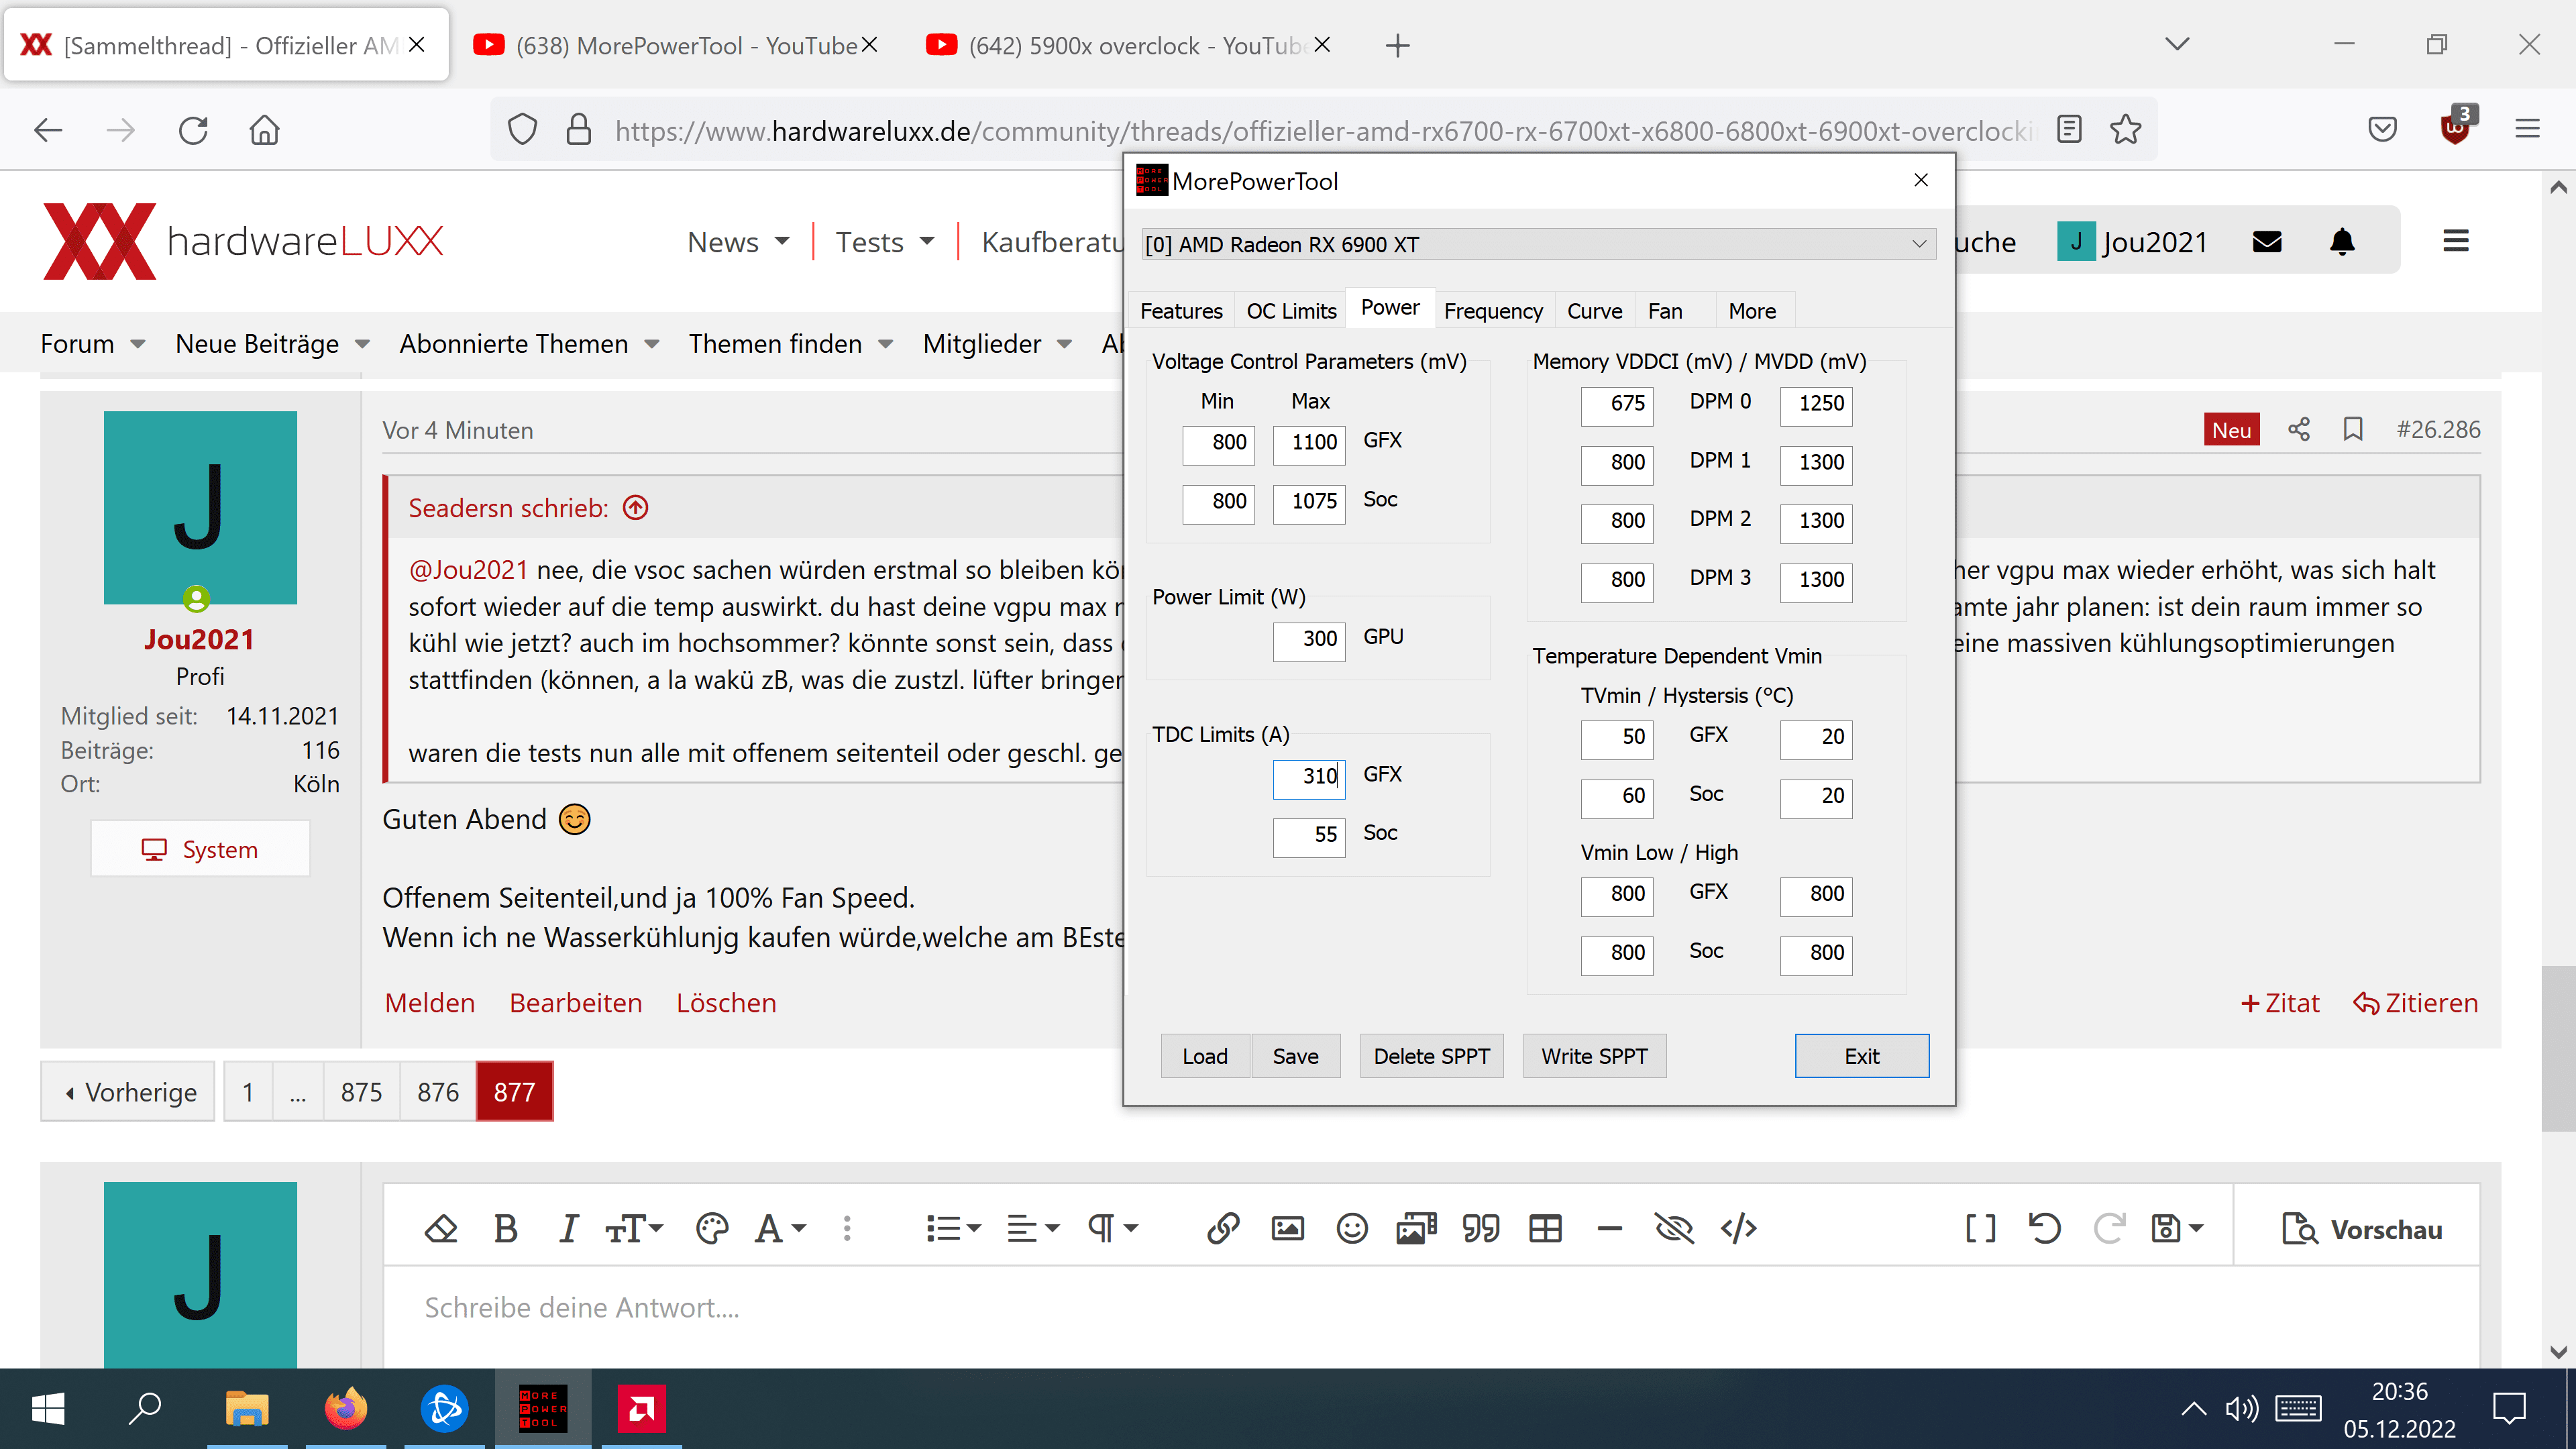
Task: Open the smiley emoji picker
Action: 1352,1228
